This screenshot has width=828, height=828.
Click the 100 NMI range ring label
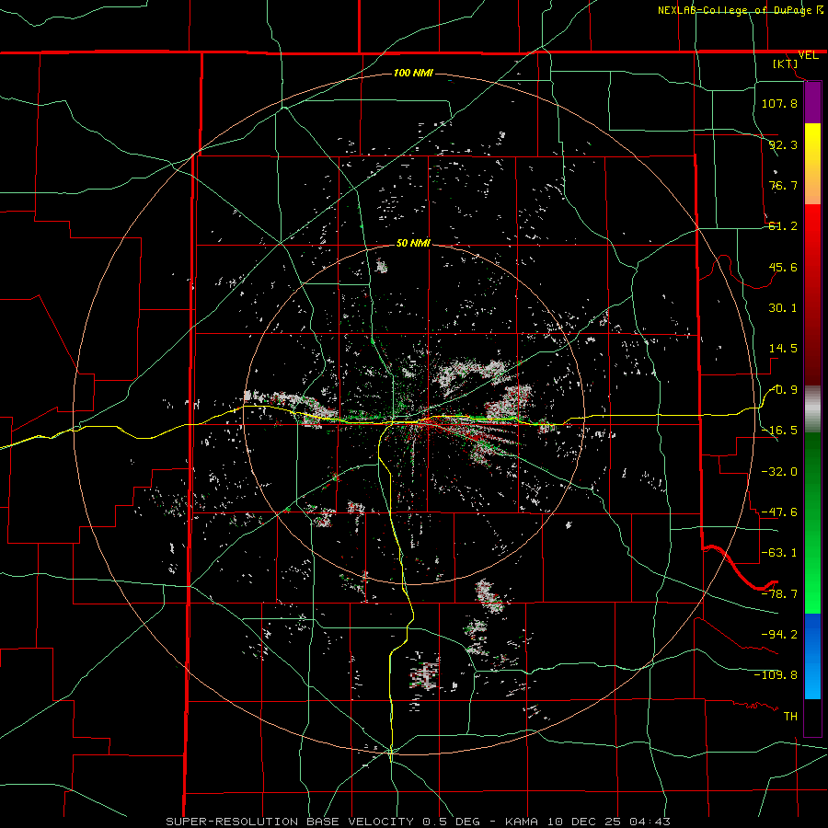(413, 73)
